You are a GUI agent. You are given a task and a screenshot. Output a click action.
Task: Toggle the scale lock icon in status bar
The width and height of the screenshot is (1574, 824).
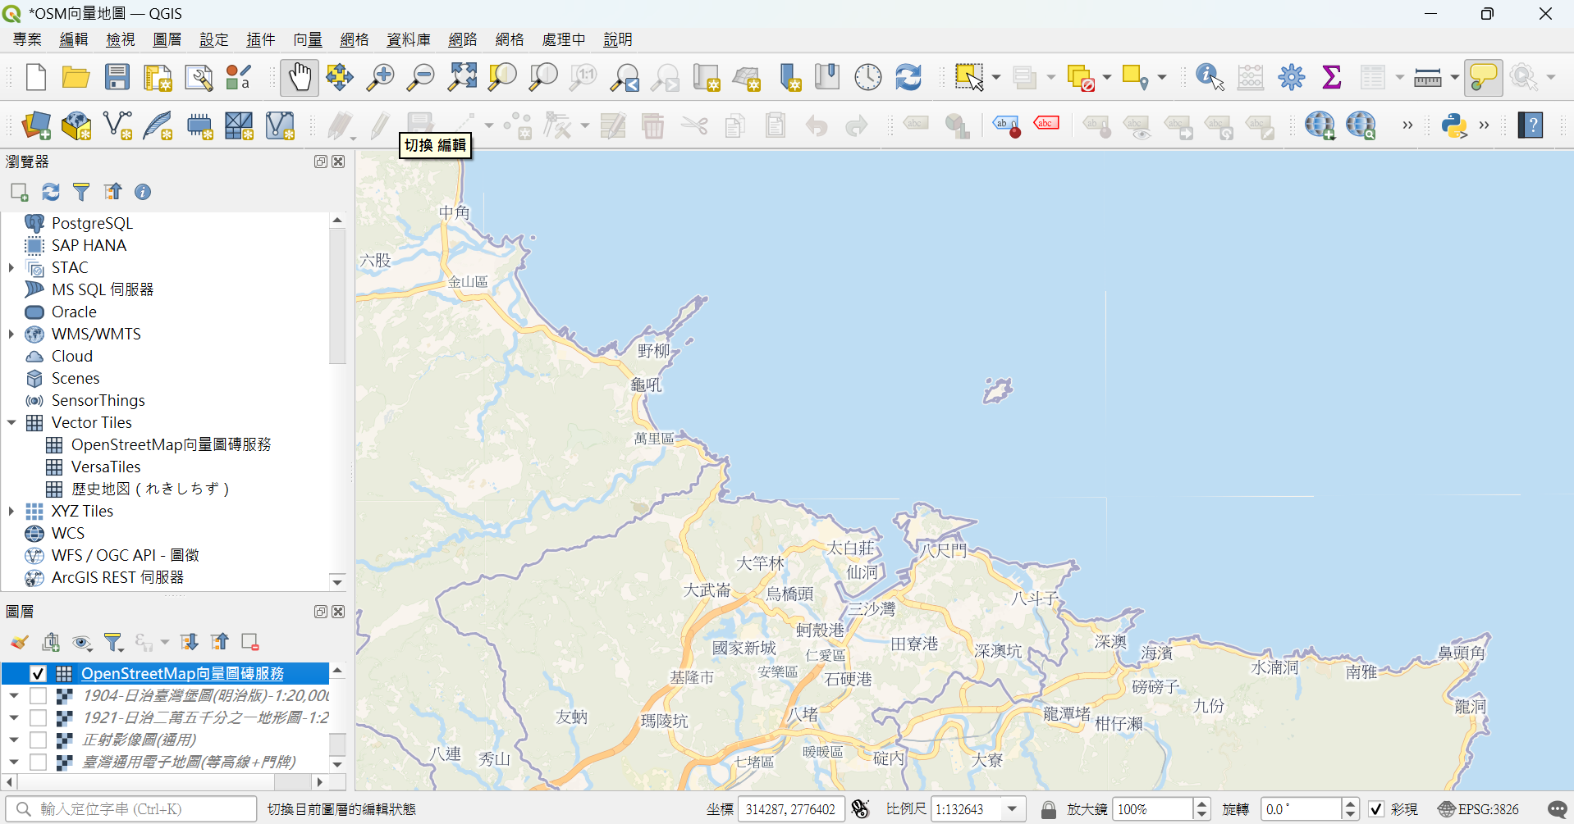pyautogui.click(x=1048, y=809)
